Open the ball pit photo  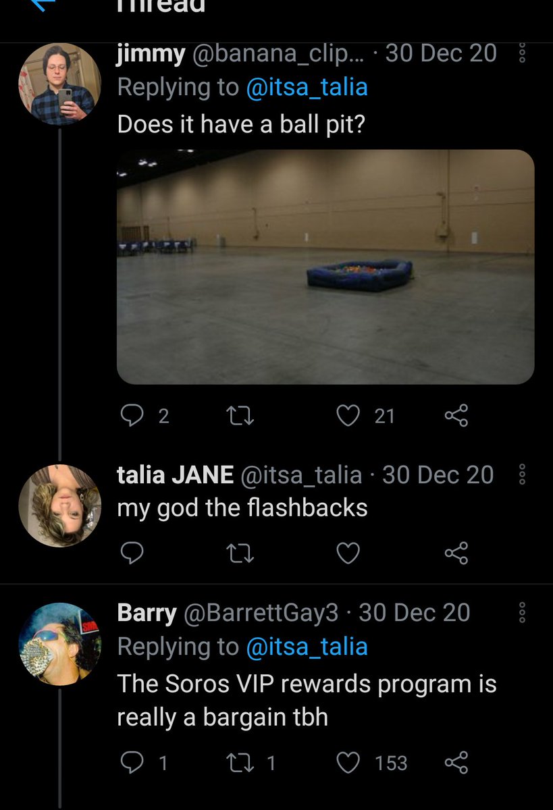325,267
